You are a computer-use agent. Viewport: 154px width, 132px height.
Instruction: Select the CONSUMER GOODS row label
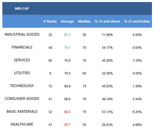(22, 99)
